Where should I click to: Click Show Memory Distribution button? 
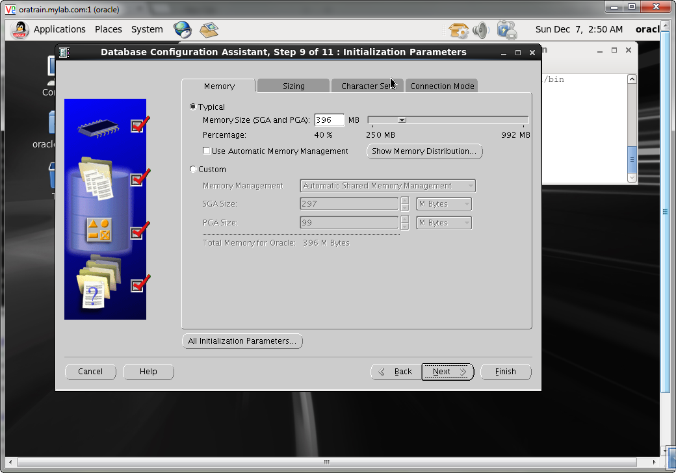coord(424,151)
